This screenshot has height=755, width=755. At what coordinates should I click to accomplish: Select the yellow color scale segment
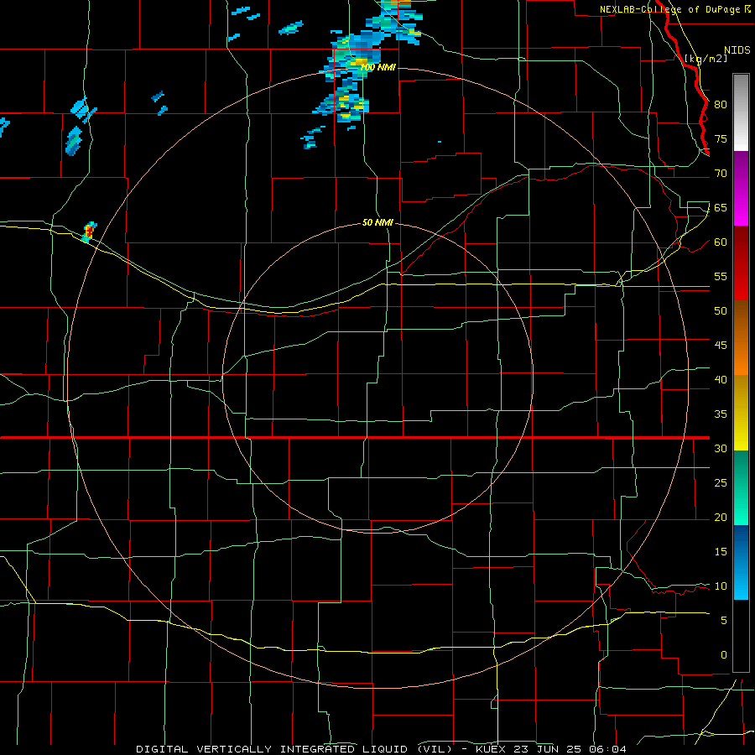(741, 413)
